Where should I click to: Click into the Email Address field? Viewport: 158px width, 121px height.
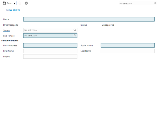pyautogui.click(x=50, y=45)
